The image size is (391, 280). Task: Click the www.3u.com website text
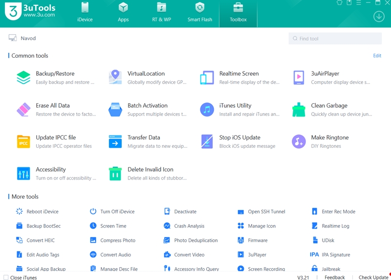[39, 15]
